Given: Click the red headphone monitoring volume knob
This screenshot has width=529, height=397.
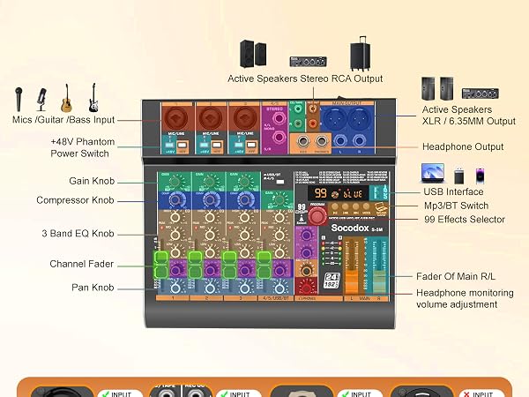Looking at the screenshot, I should click(306, 287).
